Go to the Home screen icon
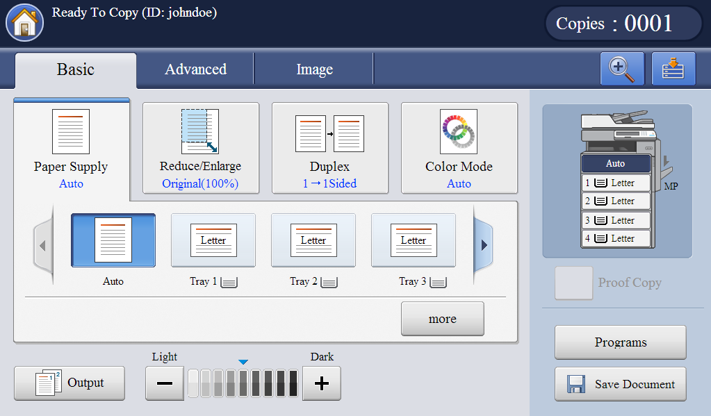The image size is (711, 416). 25,22
